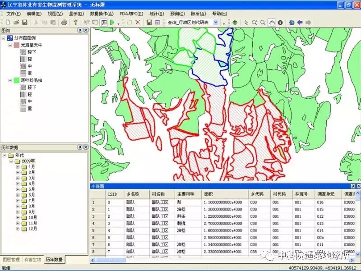This screenshot has height=271, width=361.
Task: Select table row header 6
Action: point(97,238)
